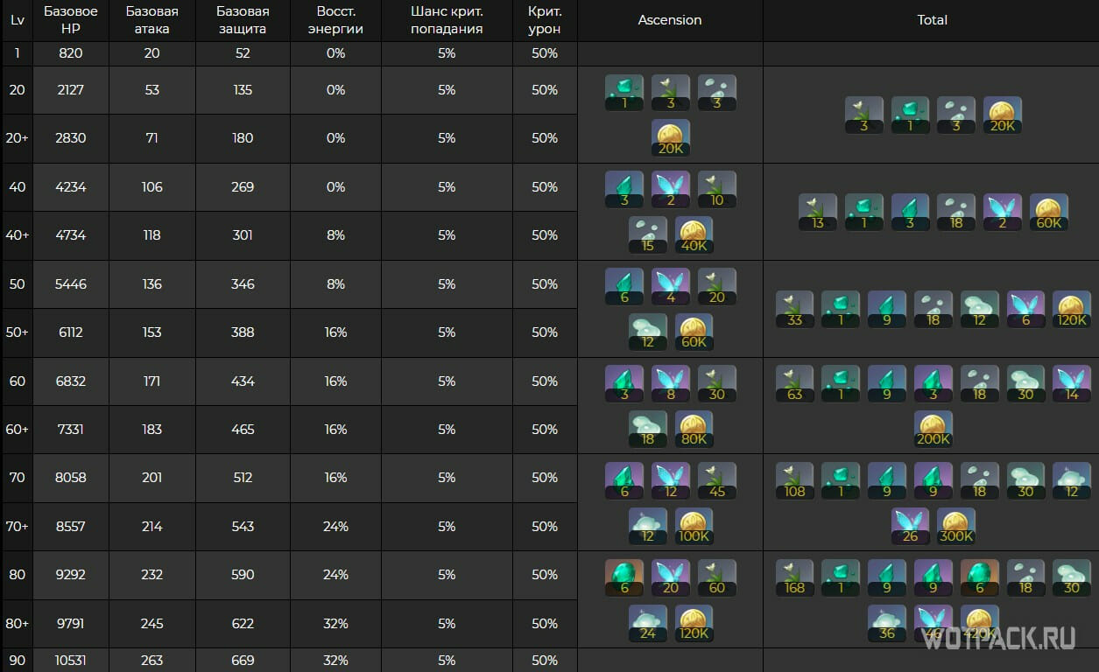Click the flower icon labeled 33 in Total
Screen dimensions: 1099x672
point(794,310)
